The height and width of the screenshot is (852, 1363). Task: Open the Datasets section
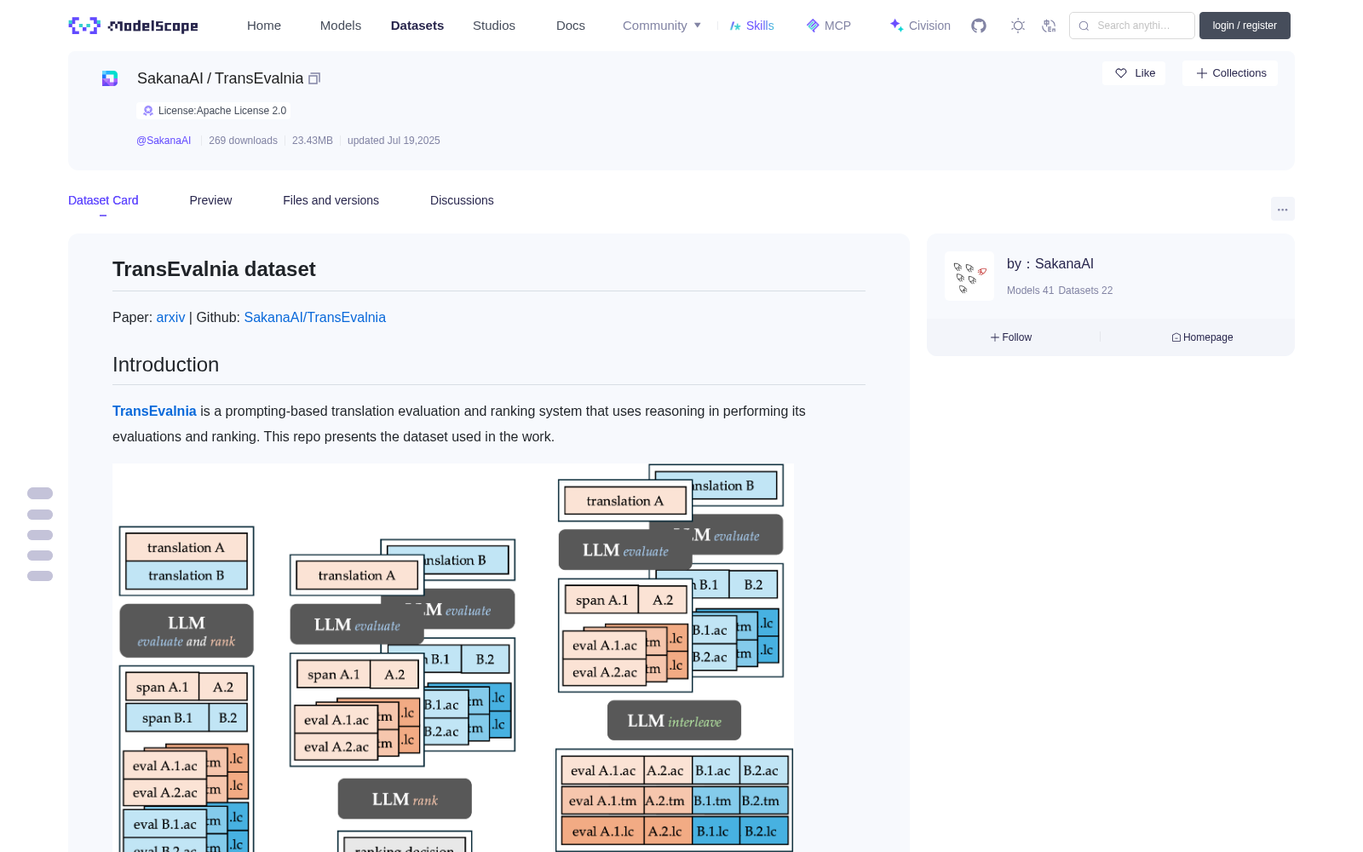point(417,26)
